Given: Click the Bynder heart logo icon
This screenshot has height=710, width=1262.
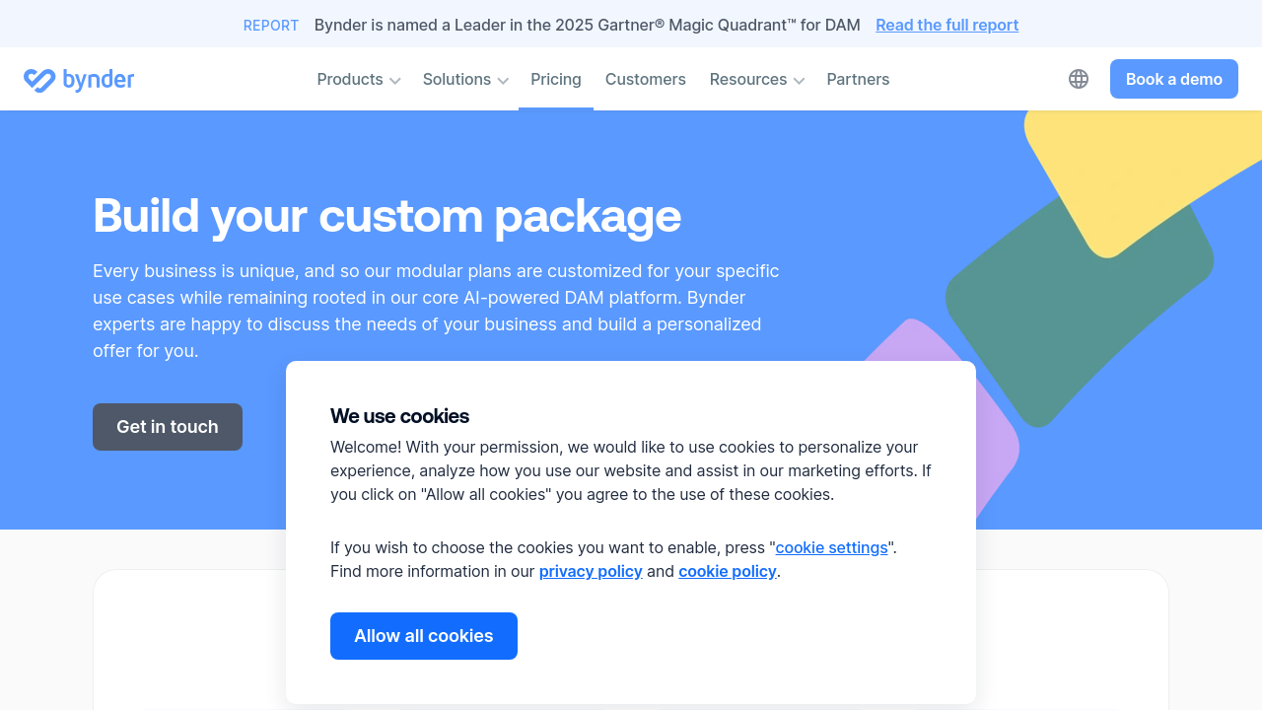Looking at the screenshot, I should [x=39, y=80].
